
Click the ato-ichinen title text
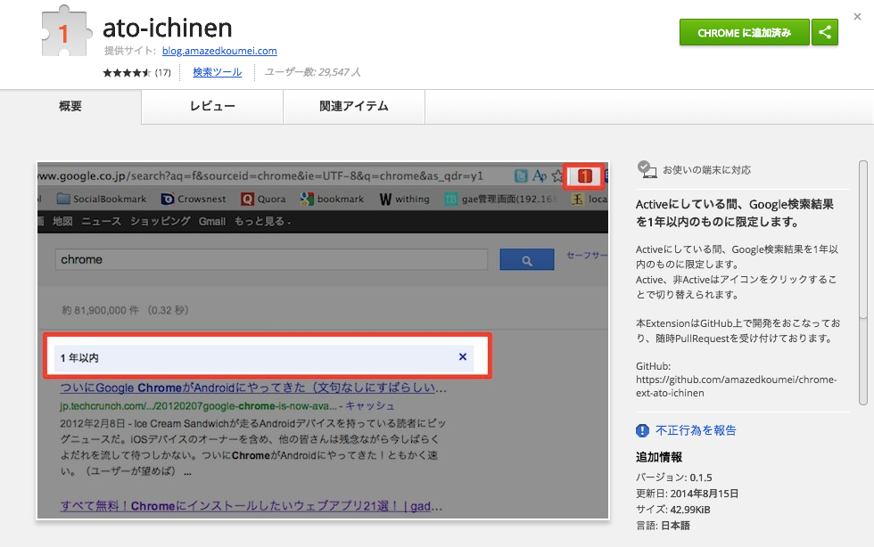pos(168,28)
